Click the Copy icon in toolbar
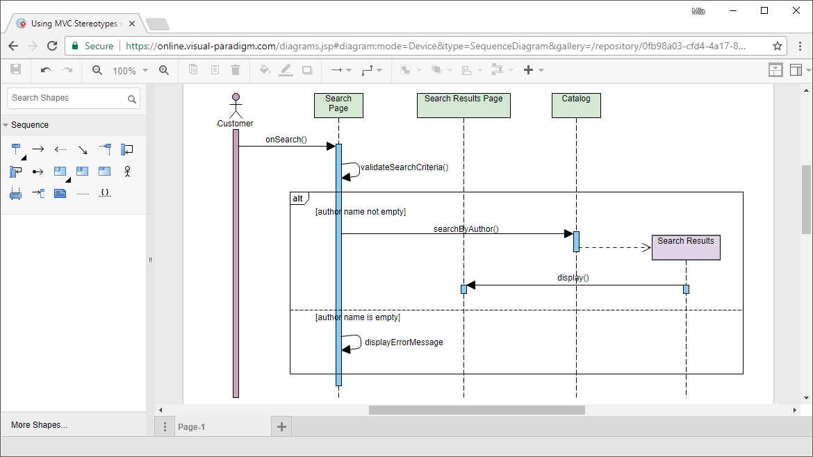 click(193, 69)
